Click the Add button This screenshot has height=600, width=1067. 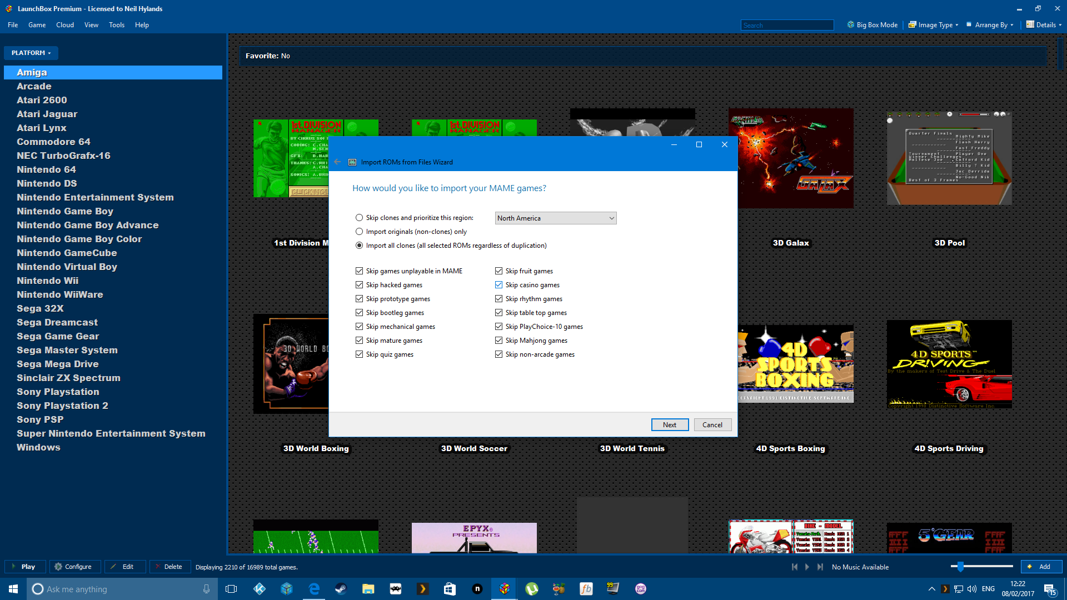click(1041, 567)
